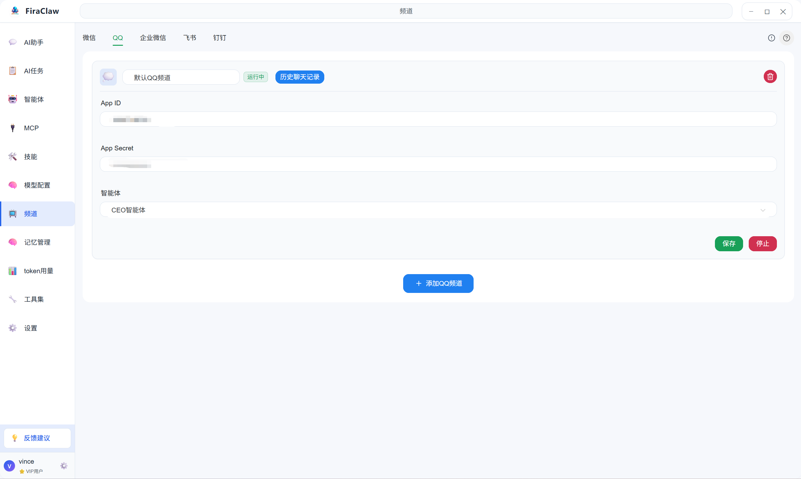Open token用量 page from the sidebar
801x479 pixels.
(38, 271)
